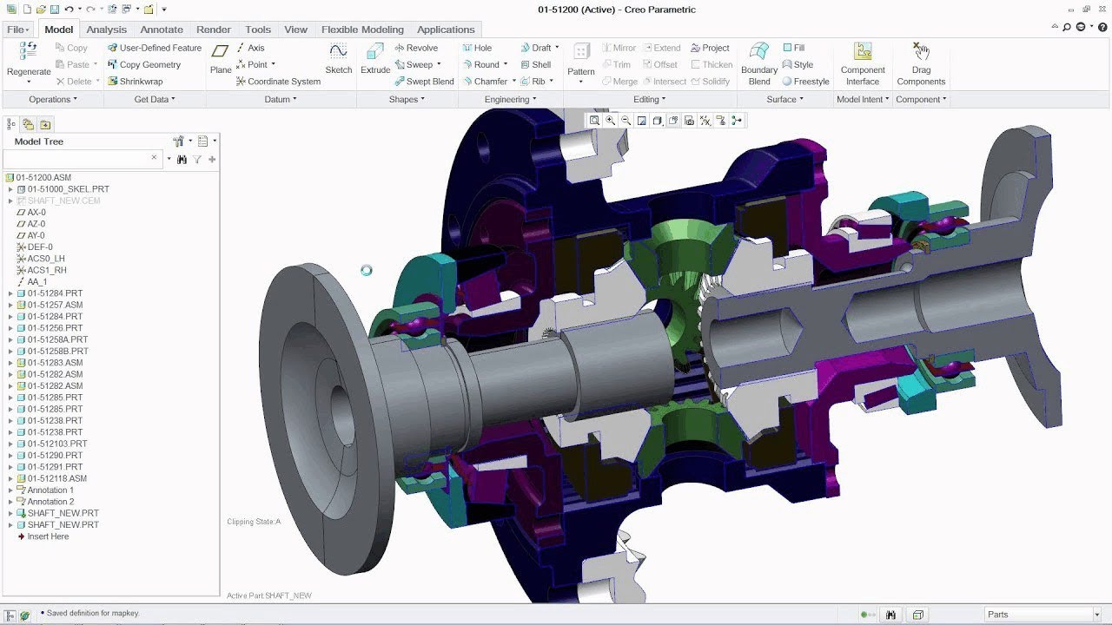Viewport: 1112px width, 625px height.
Task: Click the binoculars search icon in Model Tree
Action: 182,160
